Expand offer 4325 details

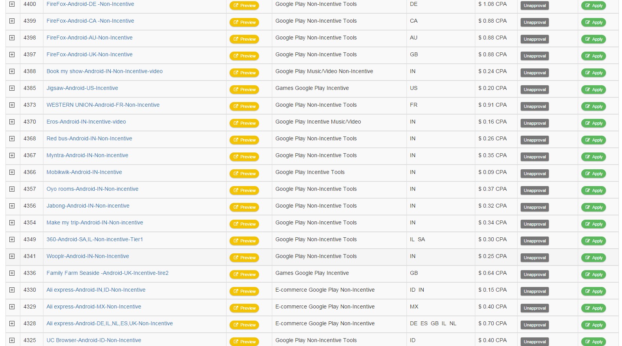(x=12, y=341)
